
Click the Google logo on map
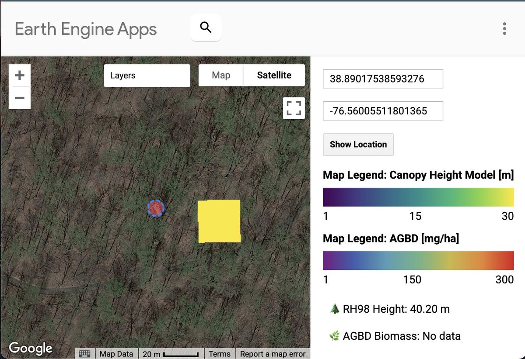click(31, 348)
